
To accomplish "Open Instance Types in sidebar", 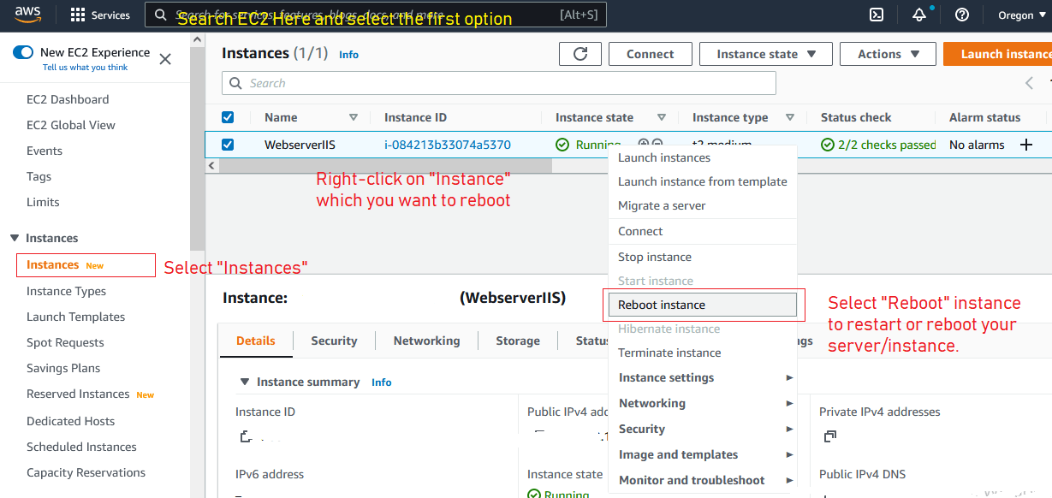I will 66,291.
